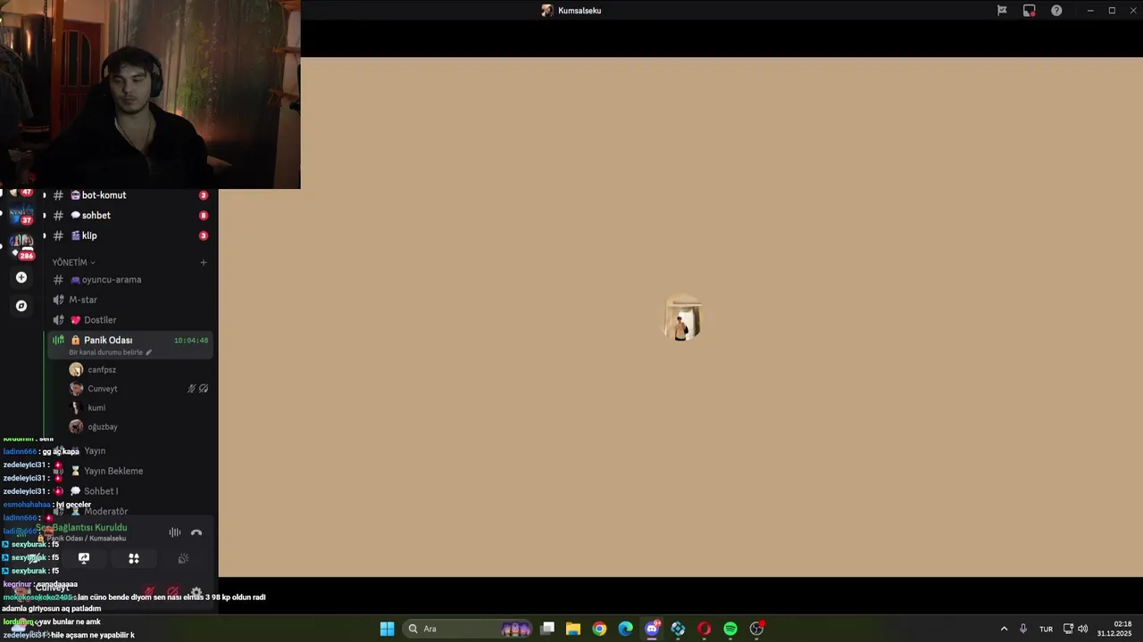Launch Microsoft Edge from taskbar

(x=626, y=629)
